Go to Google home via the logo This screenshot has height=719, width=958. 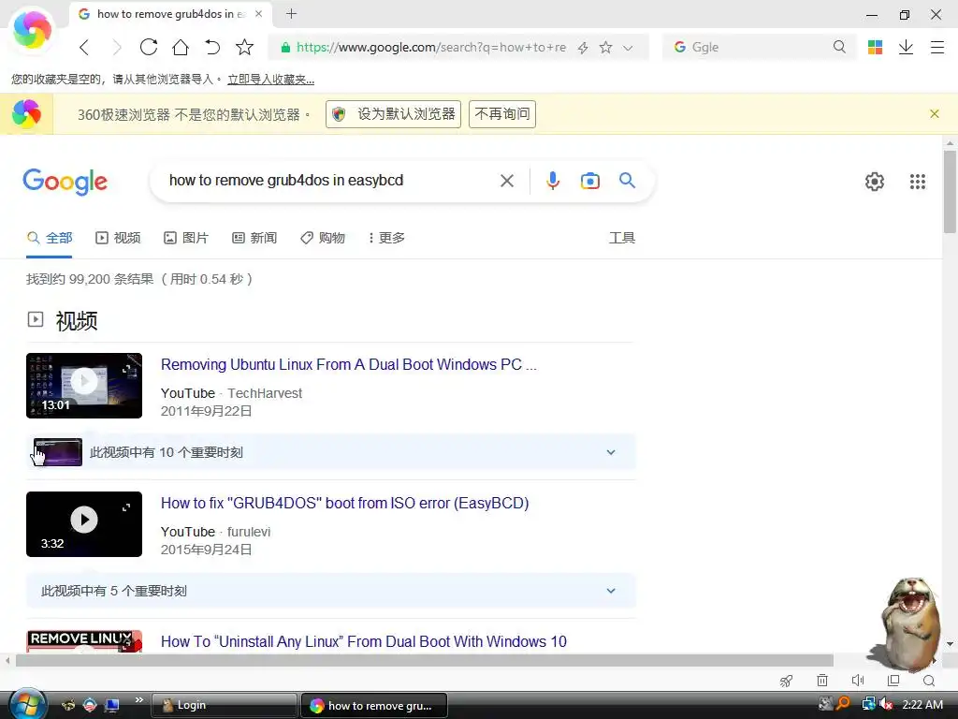click(x=65, y=182)
